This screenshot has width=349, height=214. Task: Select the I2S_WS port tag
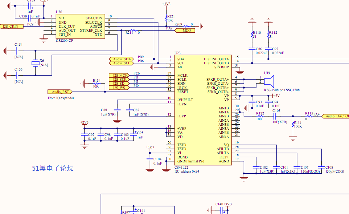pos(119,88)
